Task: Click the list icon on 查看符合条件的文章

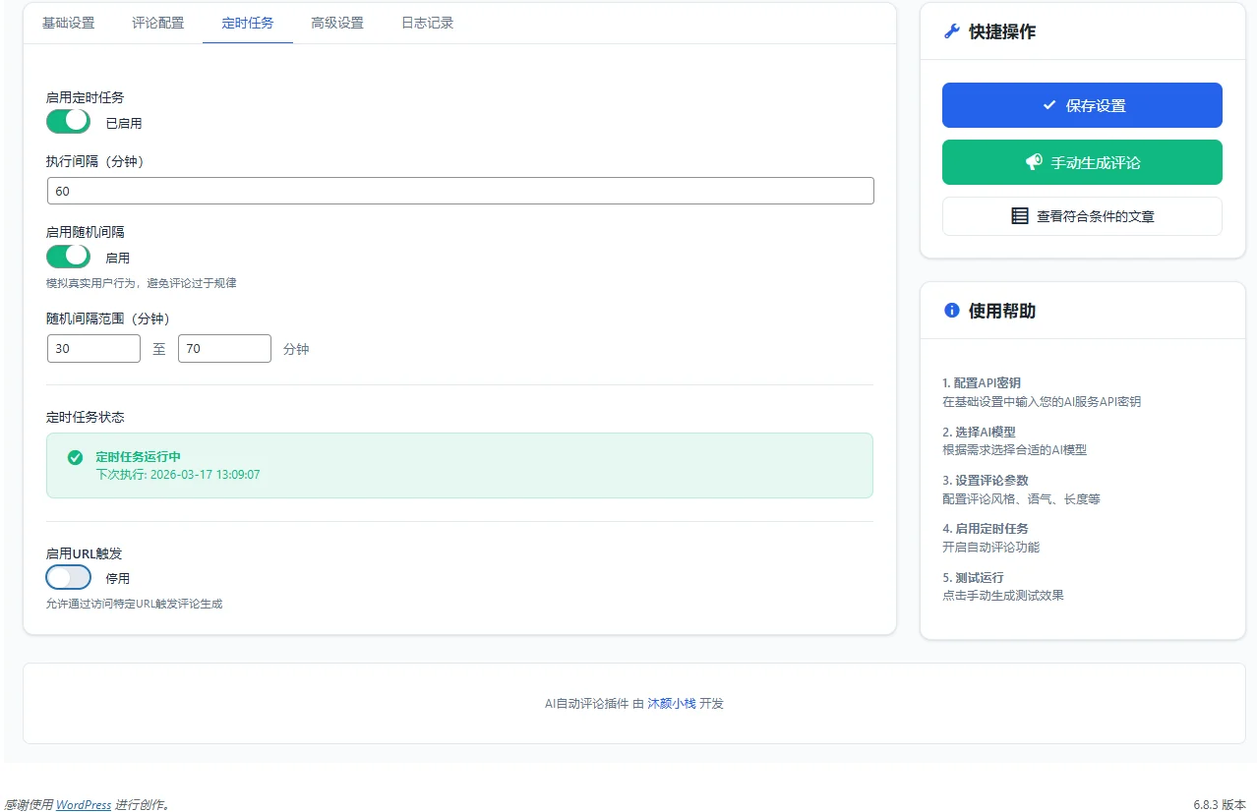Action: 1020,216
